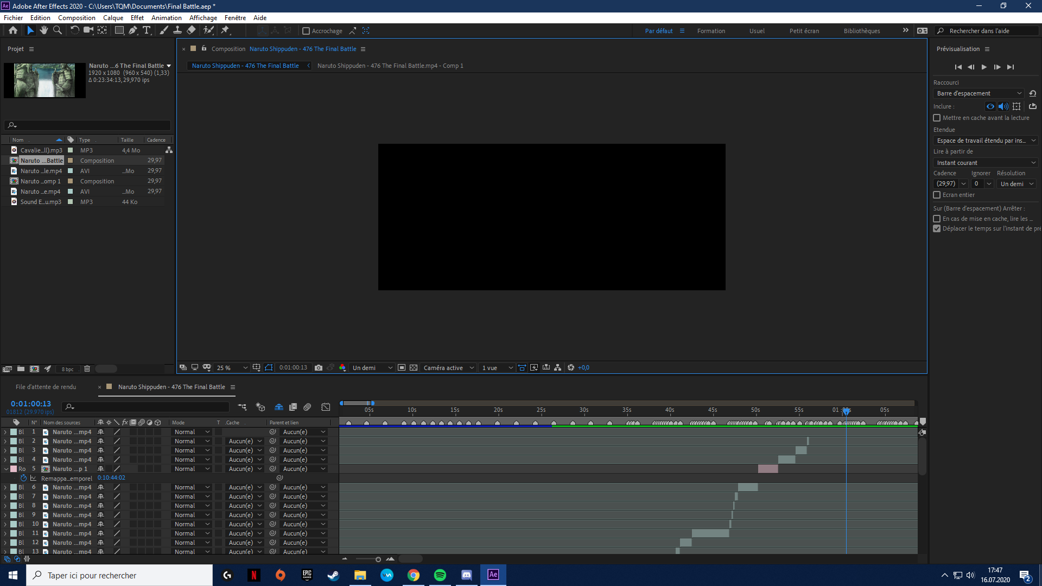Open Barre d'espacement shortcut dropdown
The height and width of the screenshot is (586, 1042).
[979, 93]
